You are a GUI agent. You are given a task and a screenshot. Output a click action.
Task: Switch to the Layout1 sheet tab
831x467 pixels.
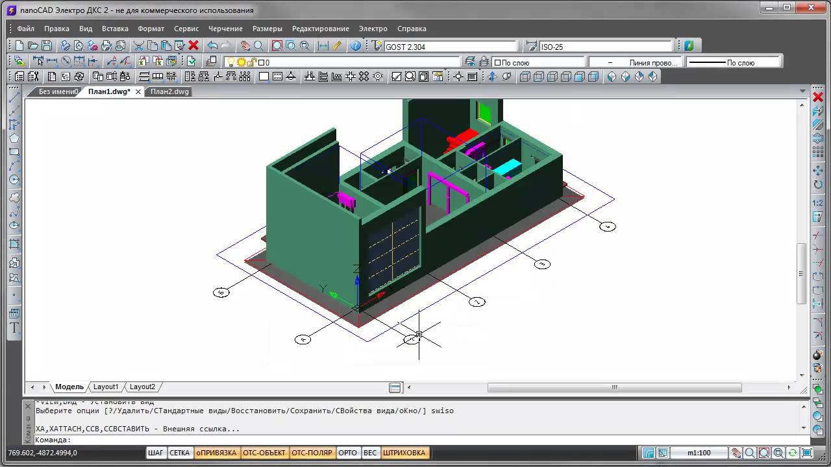(x=106, y=387)
